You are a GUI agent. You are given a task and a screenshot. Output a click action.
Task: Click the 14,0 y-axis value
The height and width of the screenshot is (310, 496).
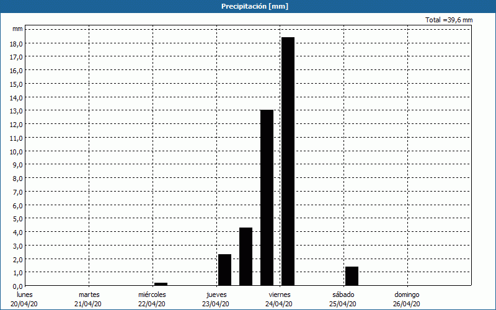[x=17, y=98]
